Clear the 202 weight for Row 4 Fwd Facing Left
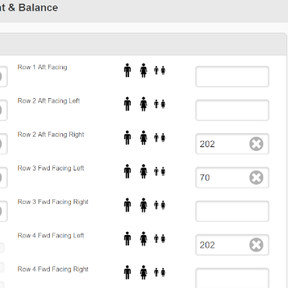The height and width of the screenshot is (288, 288). point(256,245)
